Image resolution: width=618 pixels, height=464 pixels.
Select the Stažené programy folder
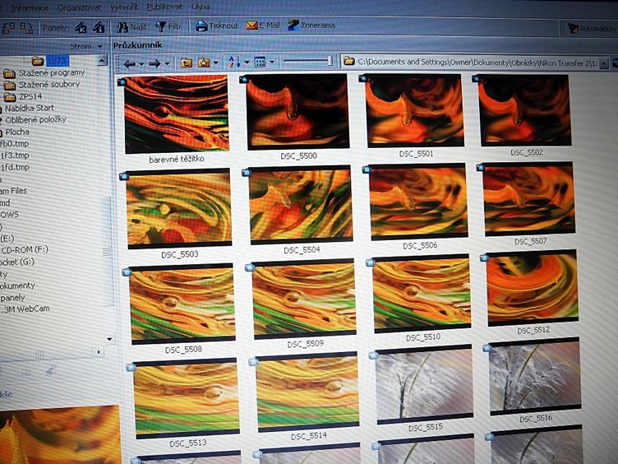(52, 73)
